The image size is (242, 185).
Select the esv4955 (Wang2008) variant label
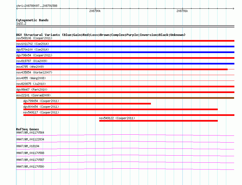(31, 78)
